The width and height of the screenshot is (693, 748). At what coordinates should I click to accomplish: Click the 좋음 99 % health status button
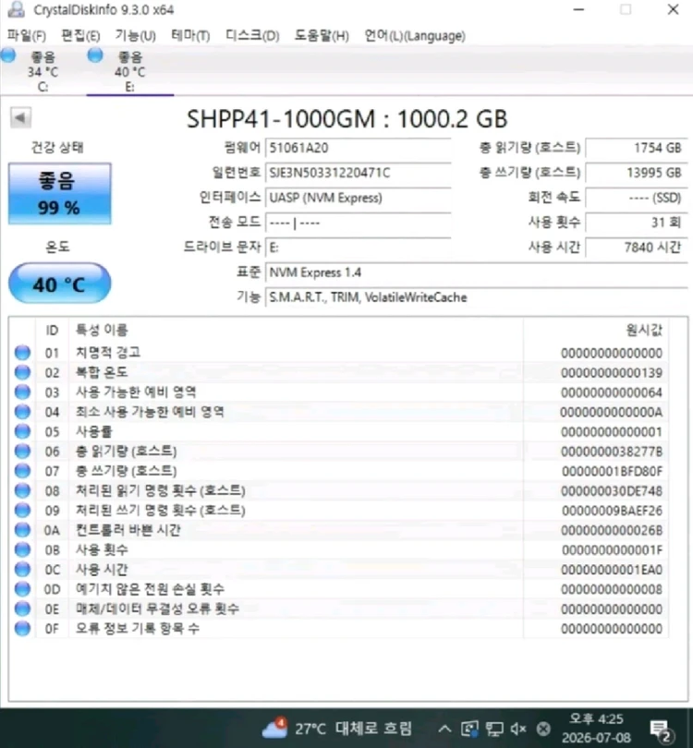click(60, 194)
